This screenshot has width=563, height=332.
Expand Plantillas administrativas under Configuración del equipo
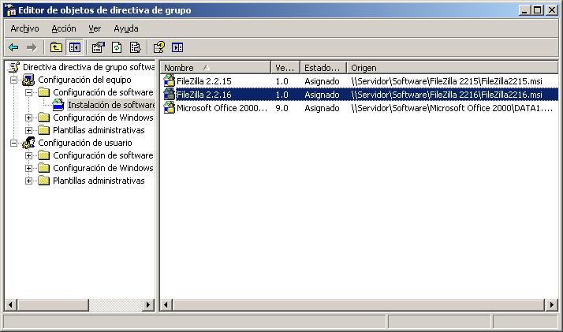tap(29, 130)
